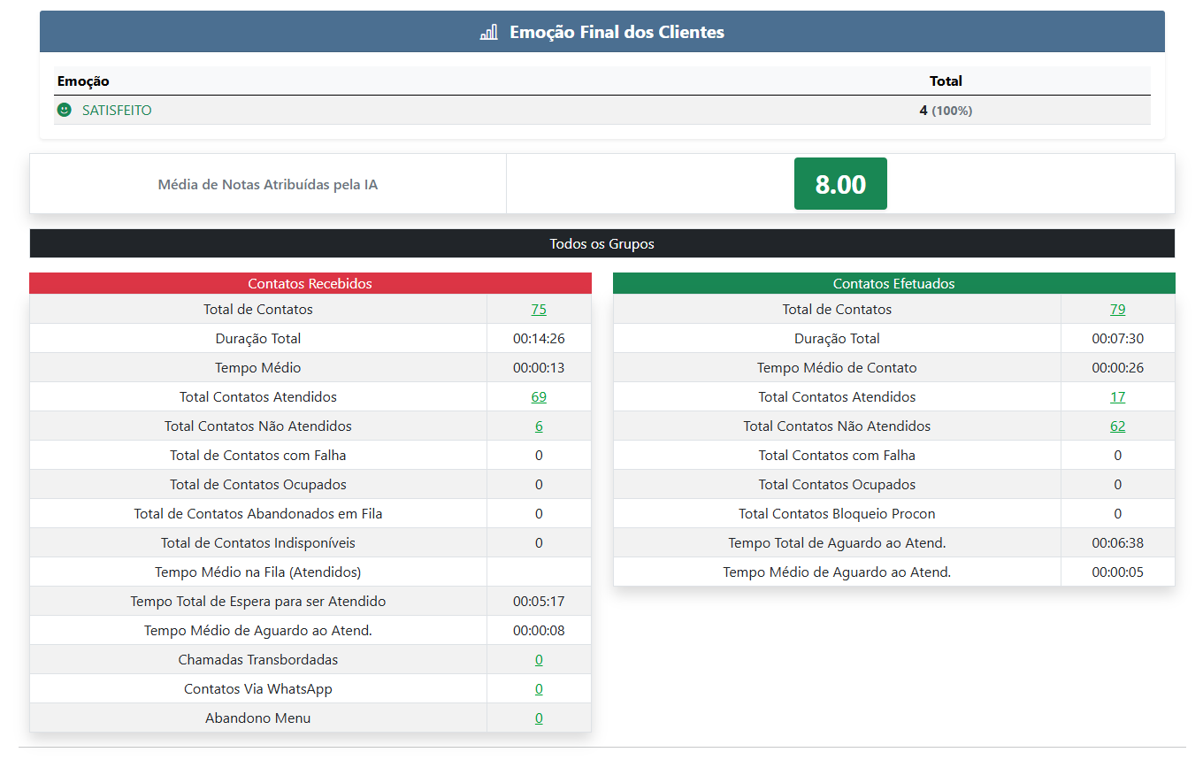Screen dimensions: 1203x760
Task: Click the red Contatos Recebidos header
Action: (x=310, y=284)
